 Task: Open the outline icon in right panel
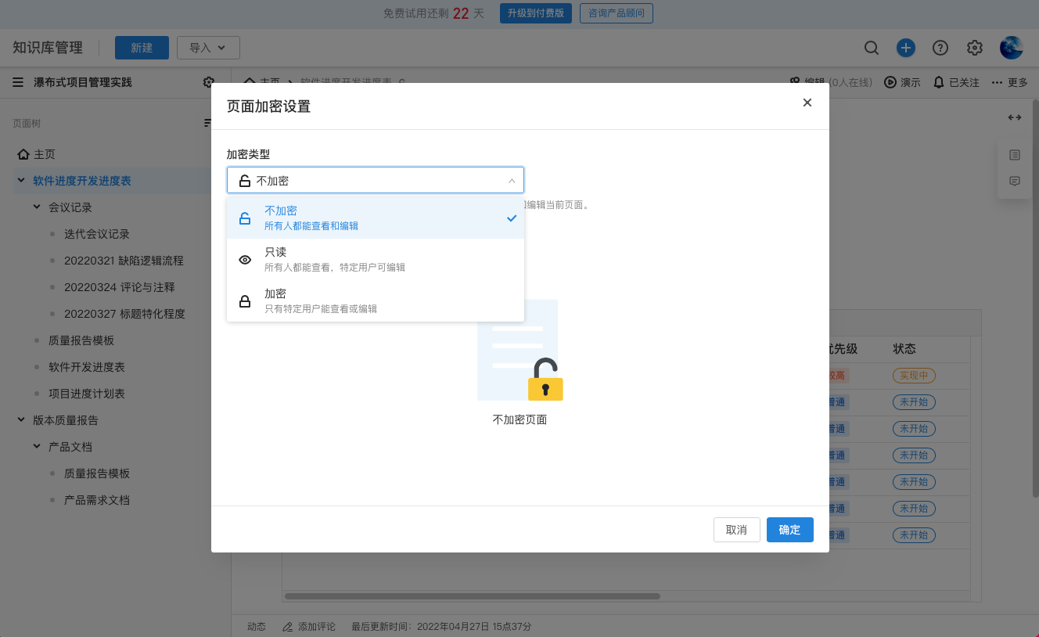[x=1015, y=155]
